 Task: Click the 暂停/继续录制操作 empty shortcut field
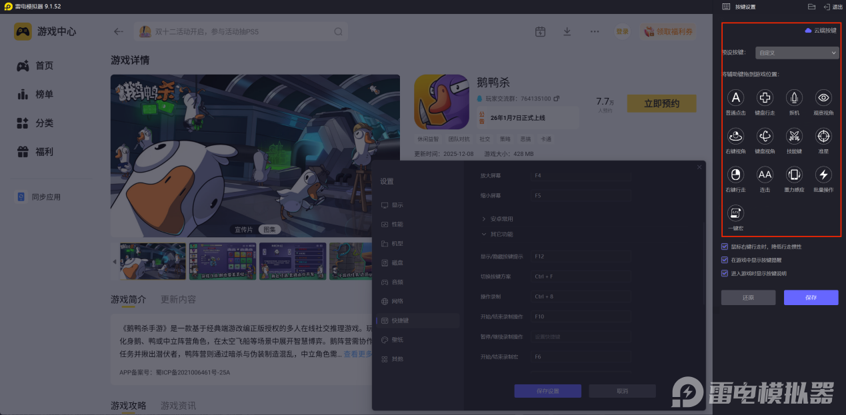pyautogui.click(x=581, y=336)
